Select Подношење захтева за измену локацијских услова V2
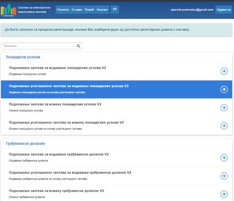The height and width of the screenshot is (201, 234). coord(116,107)
